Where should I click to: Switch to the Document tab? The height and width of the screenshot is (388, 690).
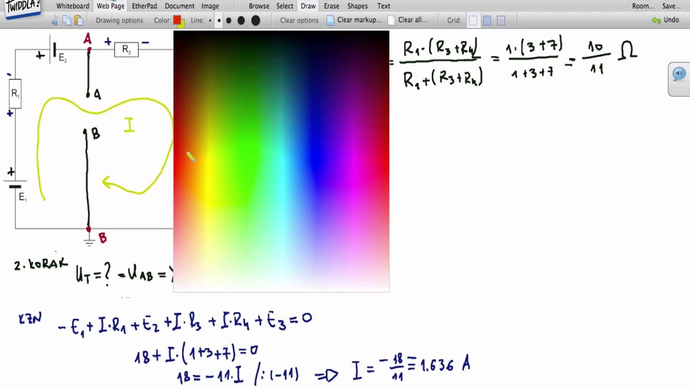click(x=180, y=6)
